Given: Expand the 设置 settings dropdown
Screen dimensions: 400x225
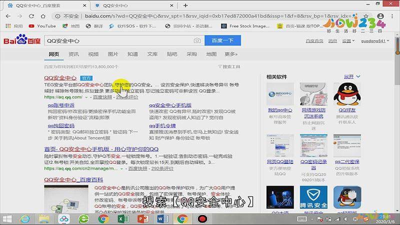Looking at the screenshot, I should pos(348,41).
